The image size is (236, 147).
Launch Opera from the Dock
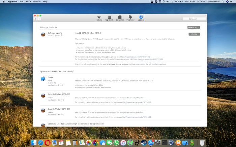(48, 143)
